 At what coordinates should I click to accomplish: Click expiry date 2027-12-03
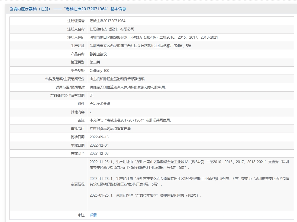(x=99, y=153)
